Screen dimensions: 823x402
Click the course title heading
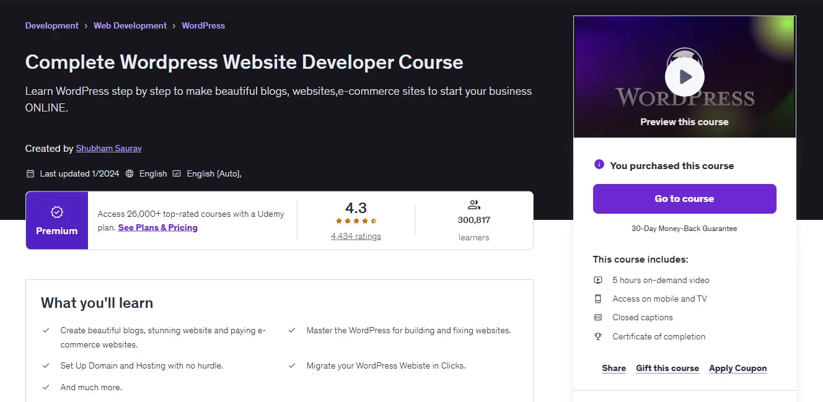tap(244, 62)
